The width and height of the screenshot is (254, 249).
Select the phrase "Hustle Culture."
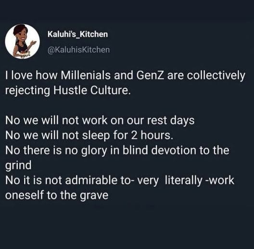tap(92, 90)
